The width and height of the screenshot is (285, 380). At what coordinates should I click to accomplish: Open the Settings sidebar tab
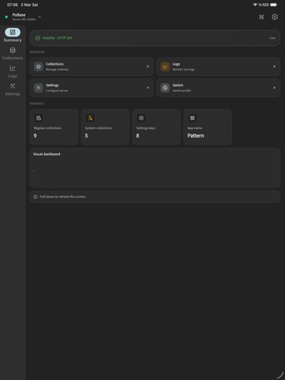pyautogui.click(x=13, y=89)
